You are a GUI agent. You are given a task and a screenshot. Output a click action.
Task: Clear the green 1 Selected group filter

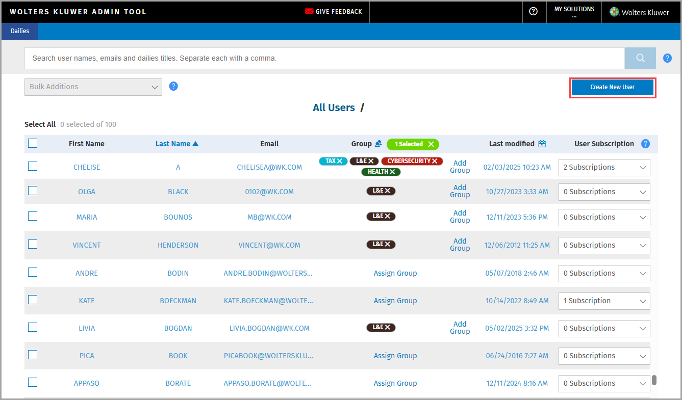tap(431, 144)
